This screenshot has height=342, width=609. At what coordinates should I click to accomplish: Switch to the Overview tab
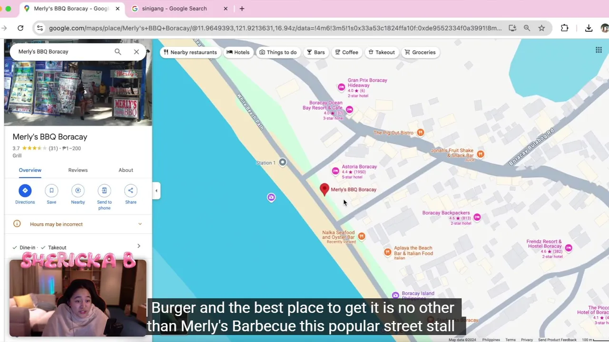30,170
